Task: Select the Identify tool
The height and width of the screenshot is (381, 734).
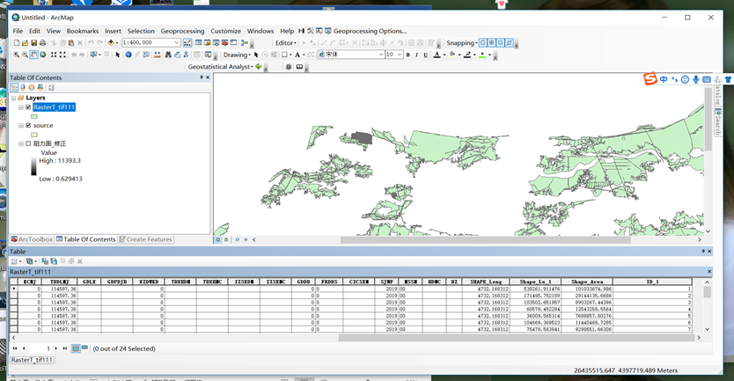Action: tap(128, 55)
